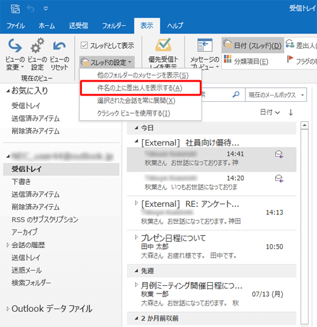Select 他のフォルダーのメッセージを表示(S) menu item
The image size is (317, 327).
pyautogui.click(x=141, y=75)
